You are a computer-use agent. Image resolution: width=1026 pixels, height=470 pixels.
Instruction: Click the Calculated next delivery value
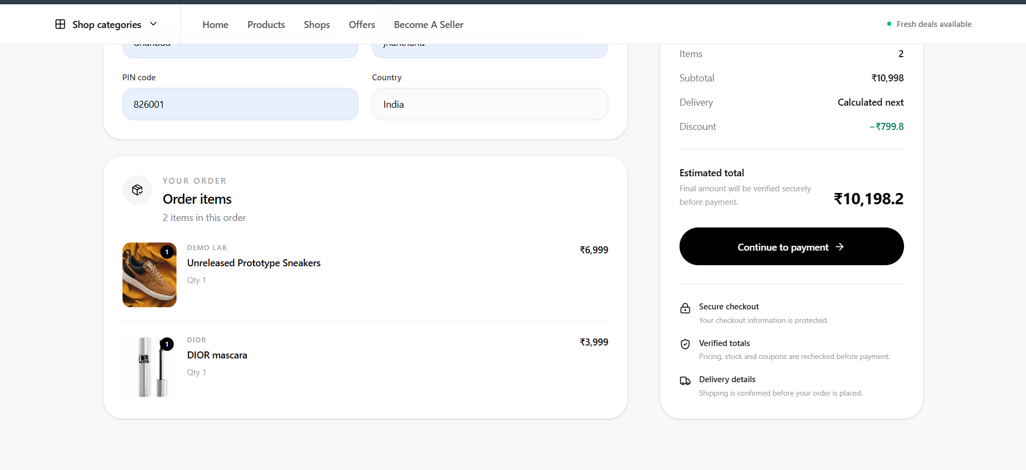point(871,102)
